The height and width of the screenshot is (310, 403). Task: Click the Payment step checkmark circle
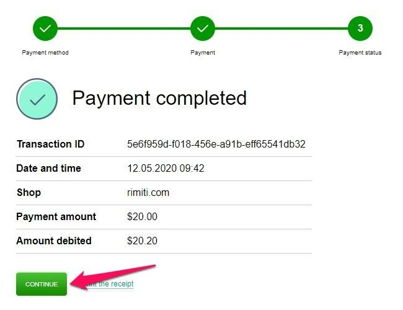tap(203, 29)
